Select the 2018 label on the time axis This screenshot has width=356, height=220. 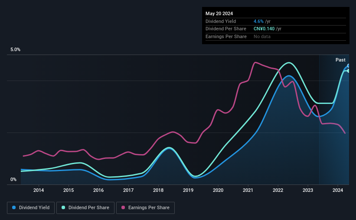pyautogui.click(x=158, y=190)
